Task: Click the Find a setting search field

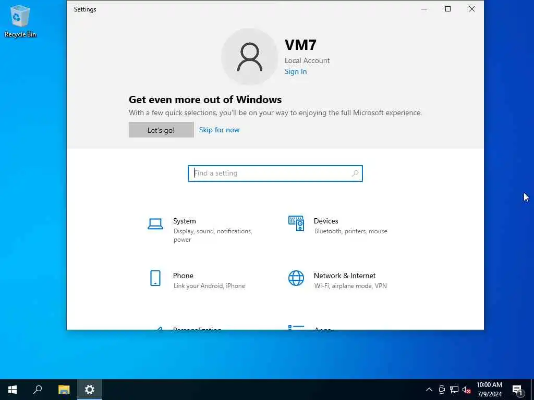Action: (x=275, y=173)
